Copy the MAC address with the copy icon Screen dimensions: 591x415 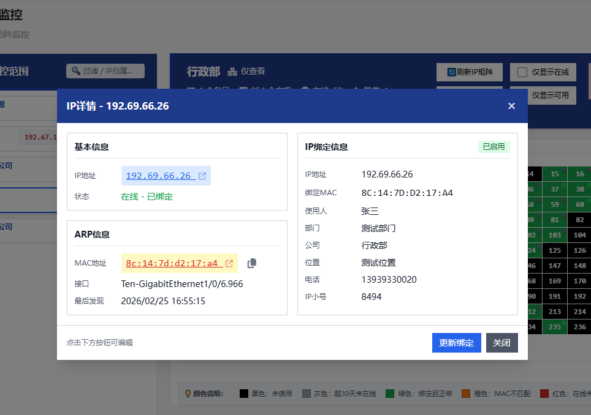(x=252, y=263)
